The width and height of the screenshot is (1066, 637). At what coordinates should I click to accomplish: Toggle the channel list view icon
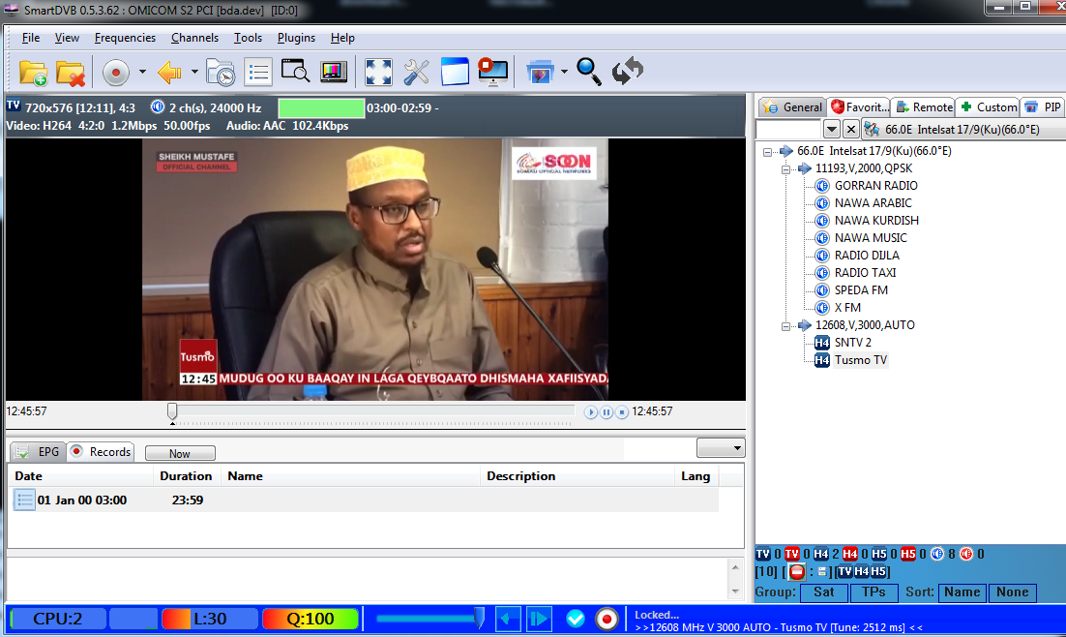(258, 73)
